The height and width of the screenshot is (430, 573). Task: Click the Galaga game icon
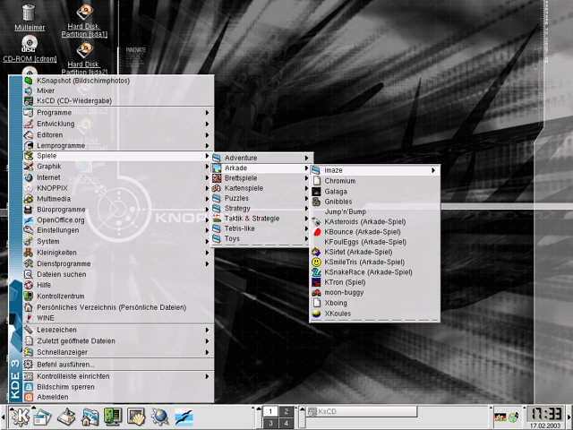316,191
